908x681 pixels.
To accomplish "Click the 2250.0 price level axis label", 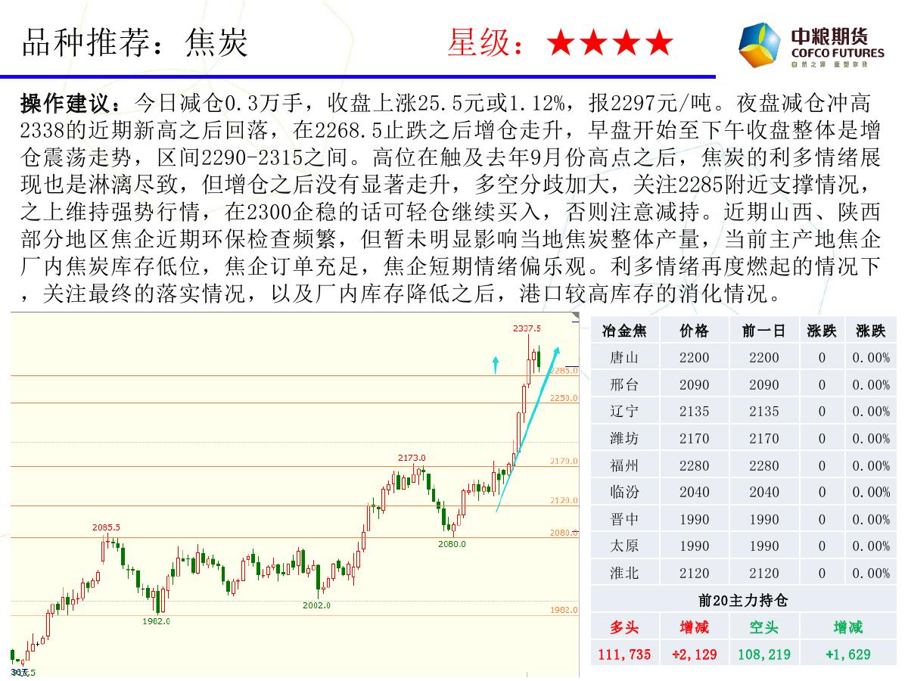I will point(564,398).
